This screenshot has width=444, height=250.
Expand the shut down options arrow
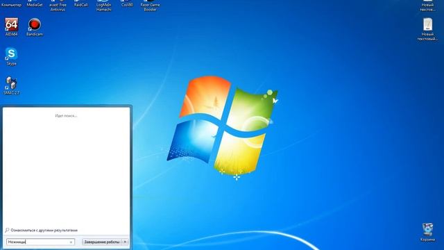point(125,242)
